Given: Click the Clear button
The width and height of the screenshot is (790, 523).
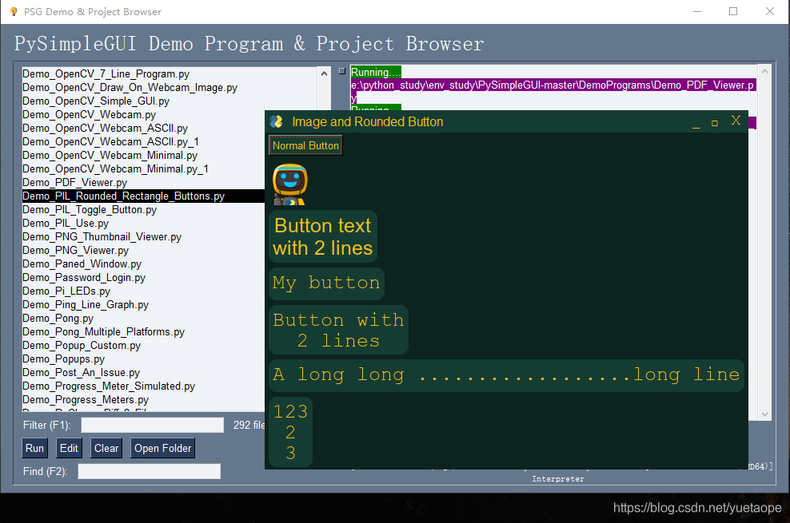Looking at the screenshot, I should point(106,448).
